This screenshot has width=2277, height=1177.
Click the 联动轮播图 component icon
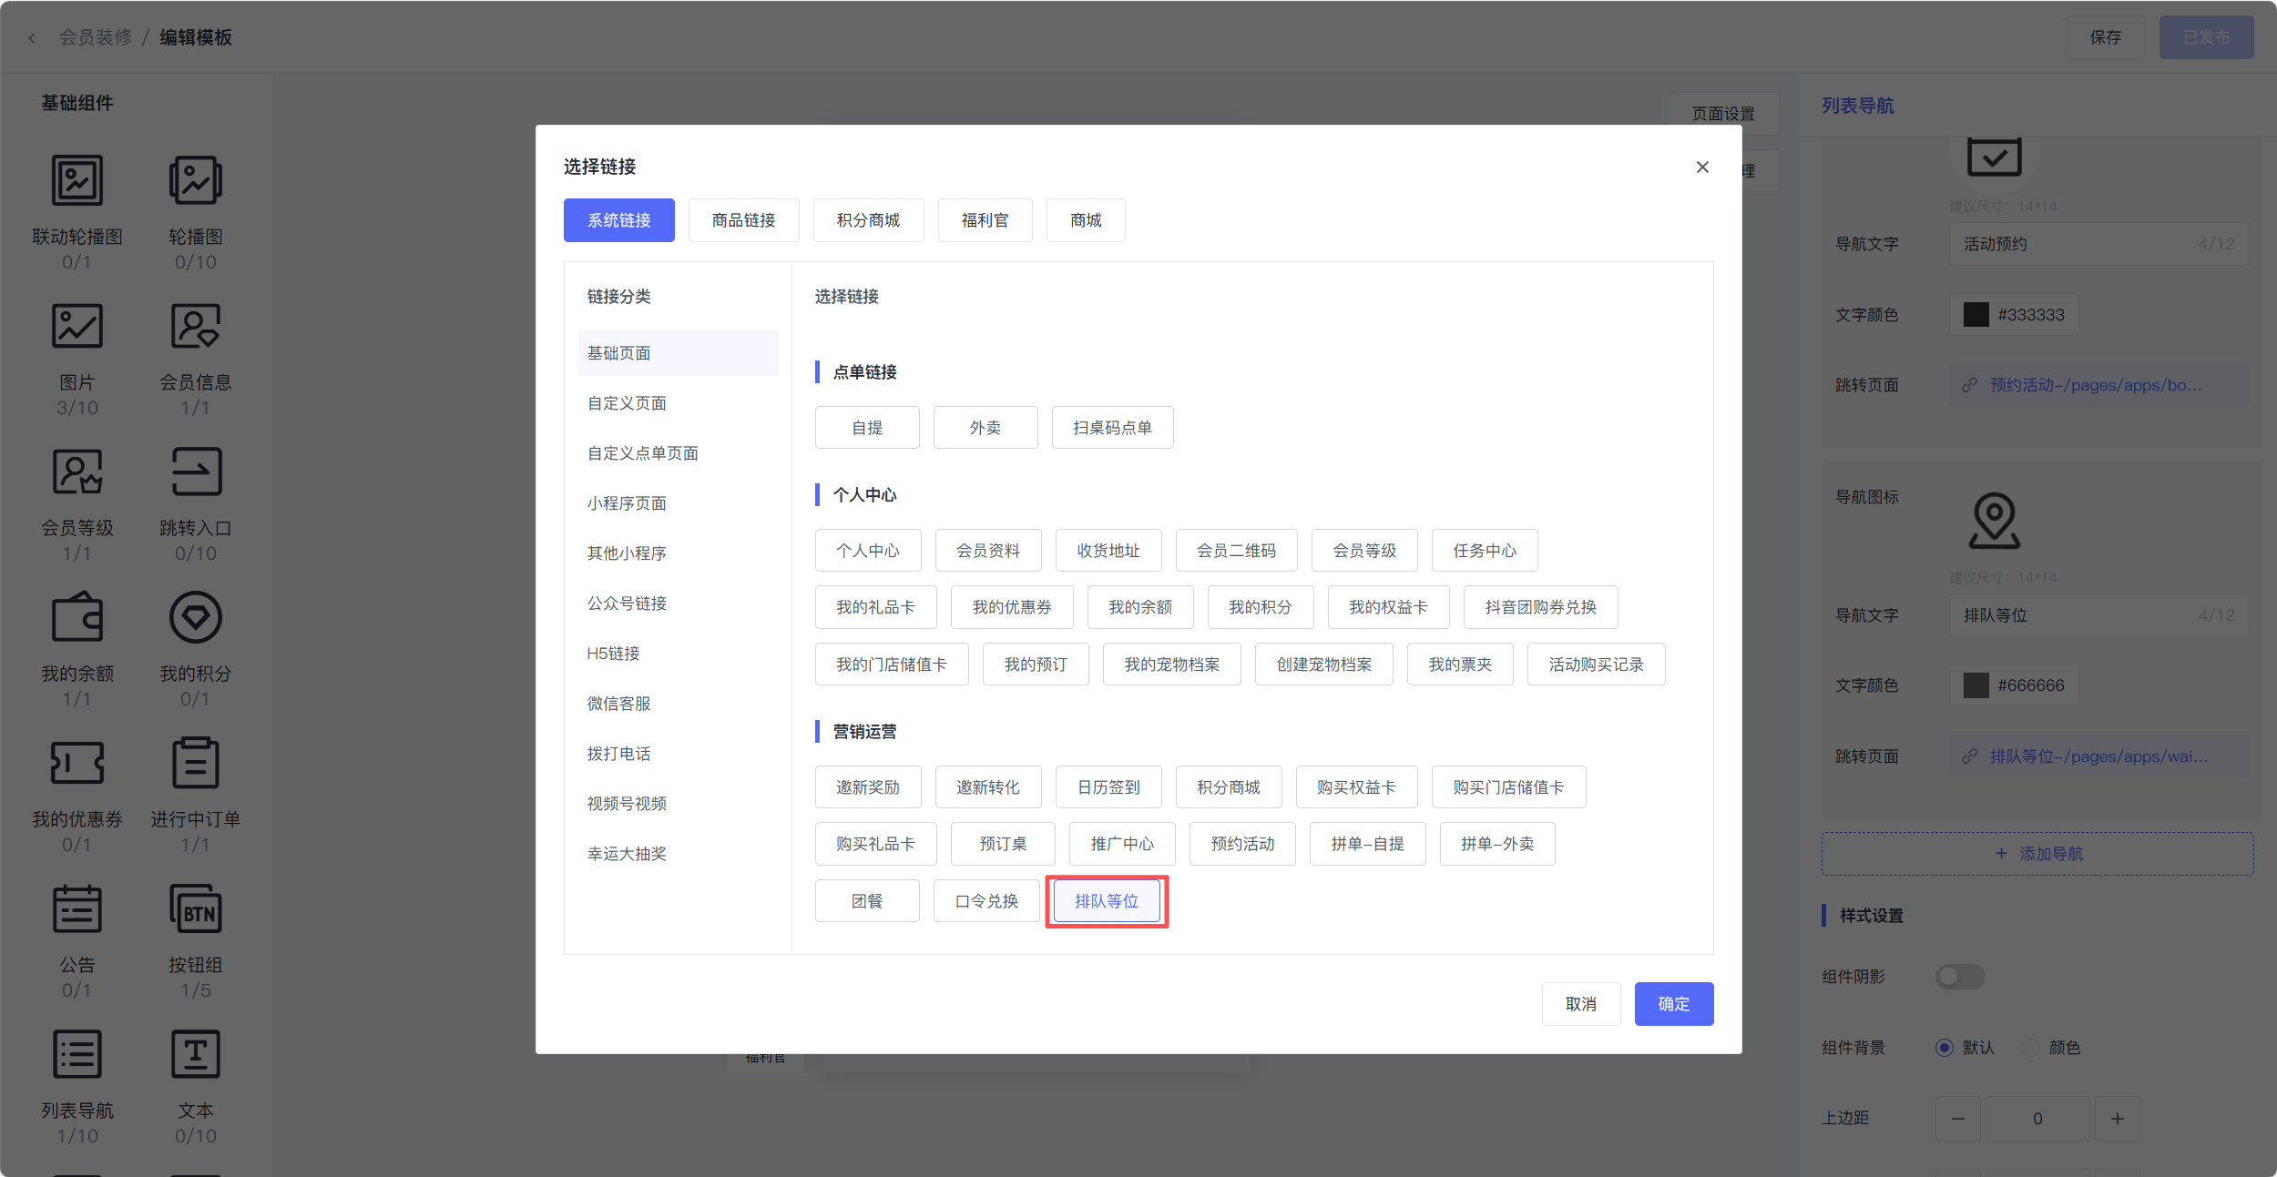point(77,180)
